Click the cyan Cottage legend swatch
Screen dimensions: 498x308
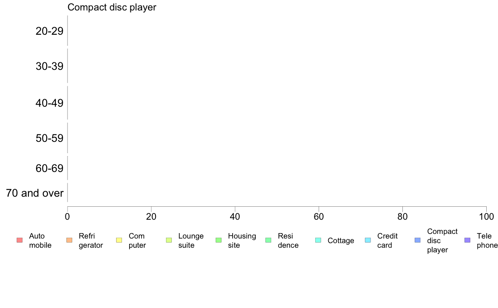[x=318, y=241]
